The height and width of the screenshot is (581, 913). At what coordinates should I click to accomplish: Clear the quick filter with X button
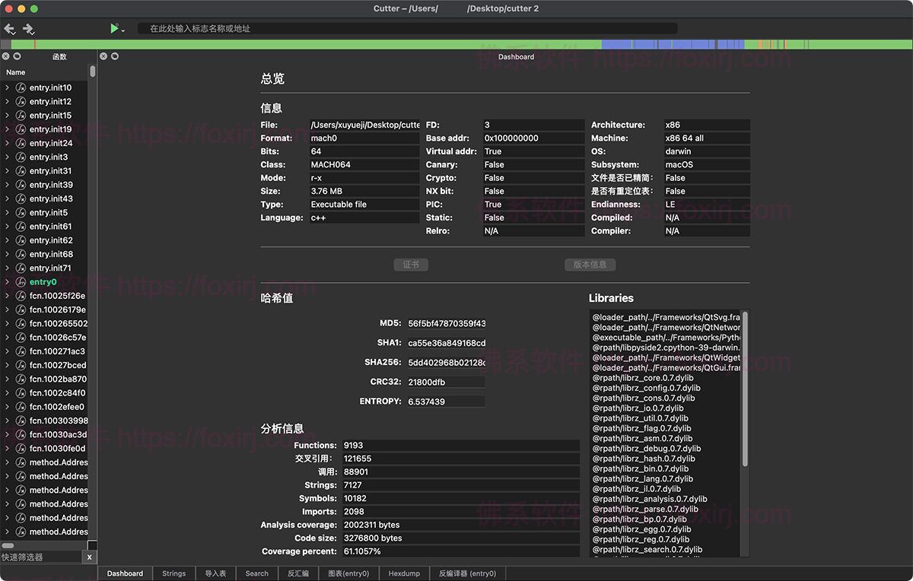[x=89, y=557]
